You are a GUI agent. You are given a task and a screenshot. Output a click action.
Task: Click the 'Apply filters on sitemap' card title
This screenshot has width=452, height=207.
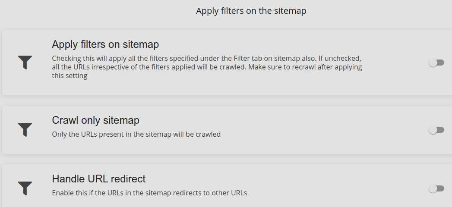tap(105, 44)
